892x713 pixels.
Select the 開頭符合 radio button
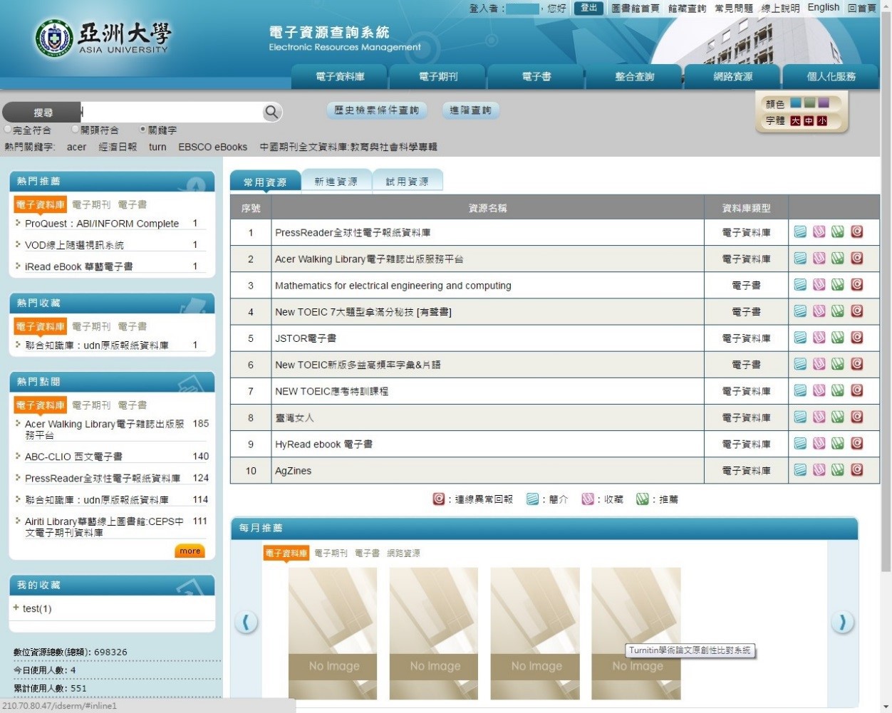(x=76, y=130)
